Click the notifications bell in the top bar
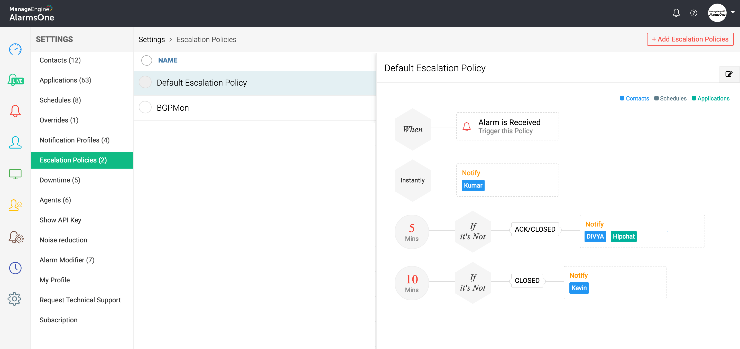 (x=676, y=13)
